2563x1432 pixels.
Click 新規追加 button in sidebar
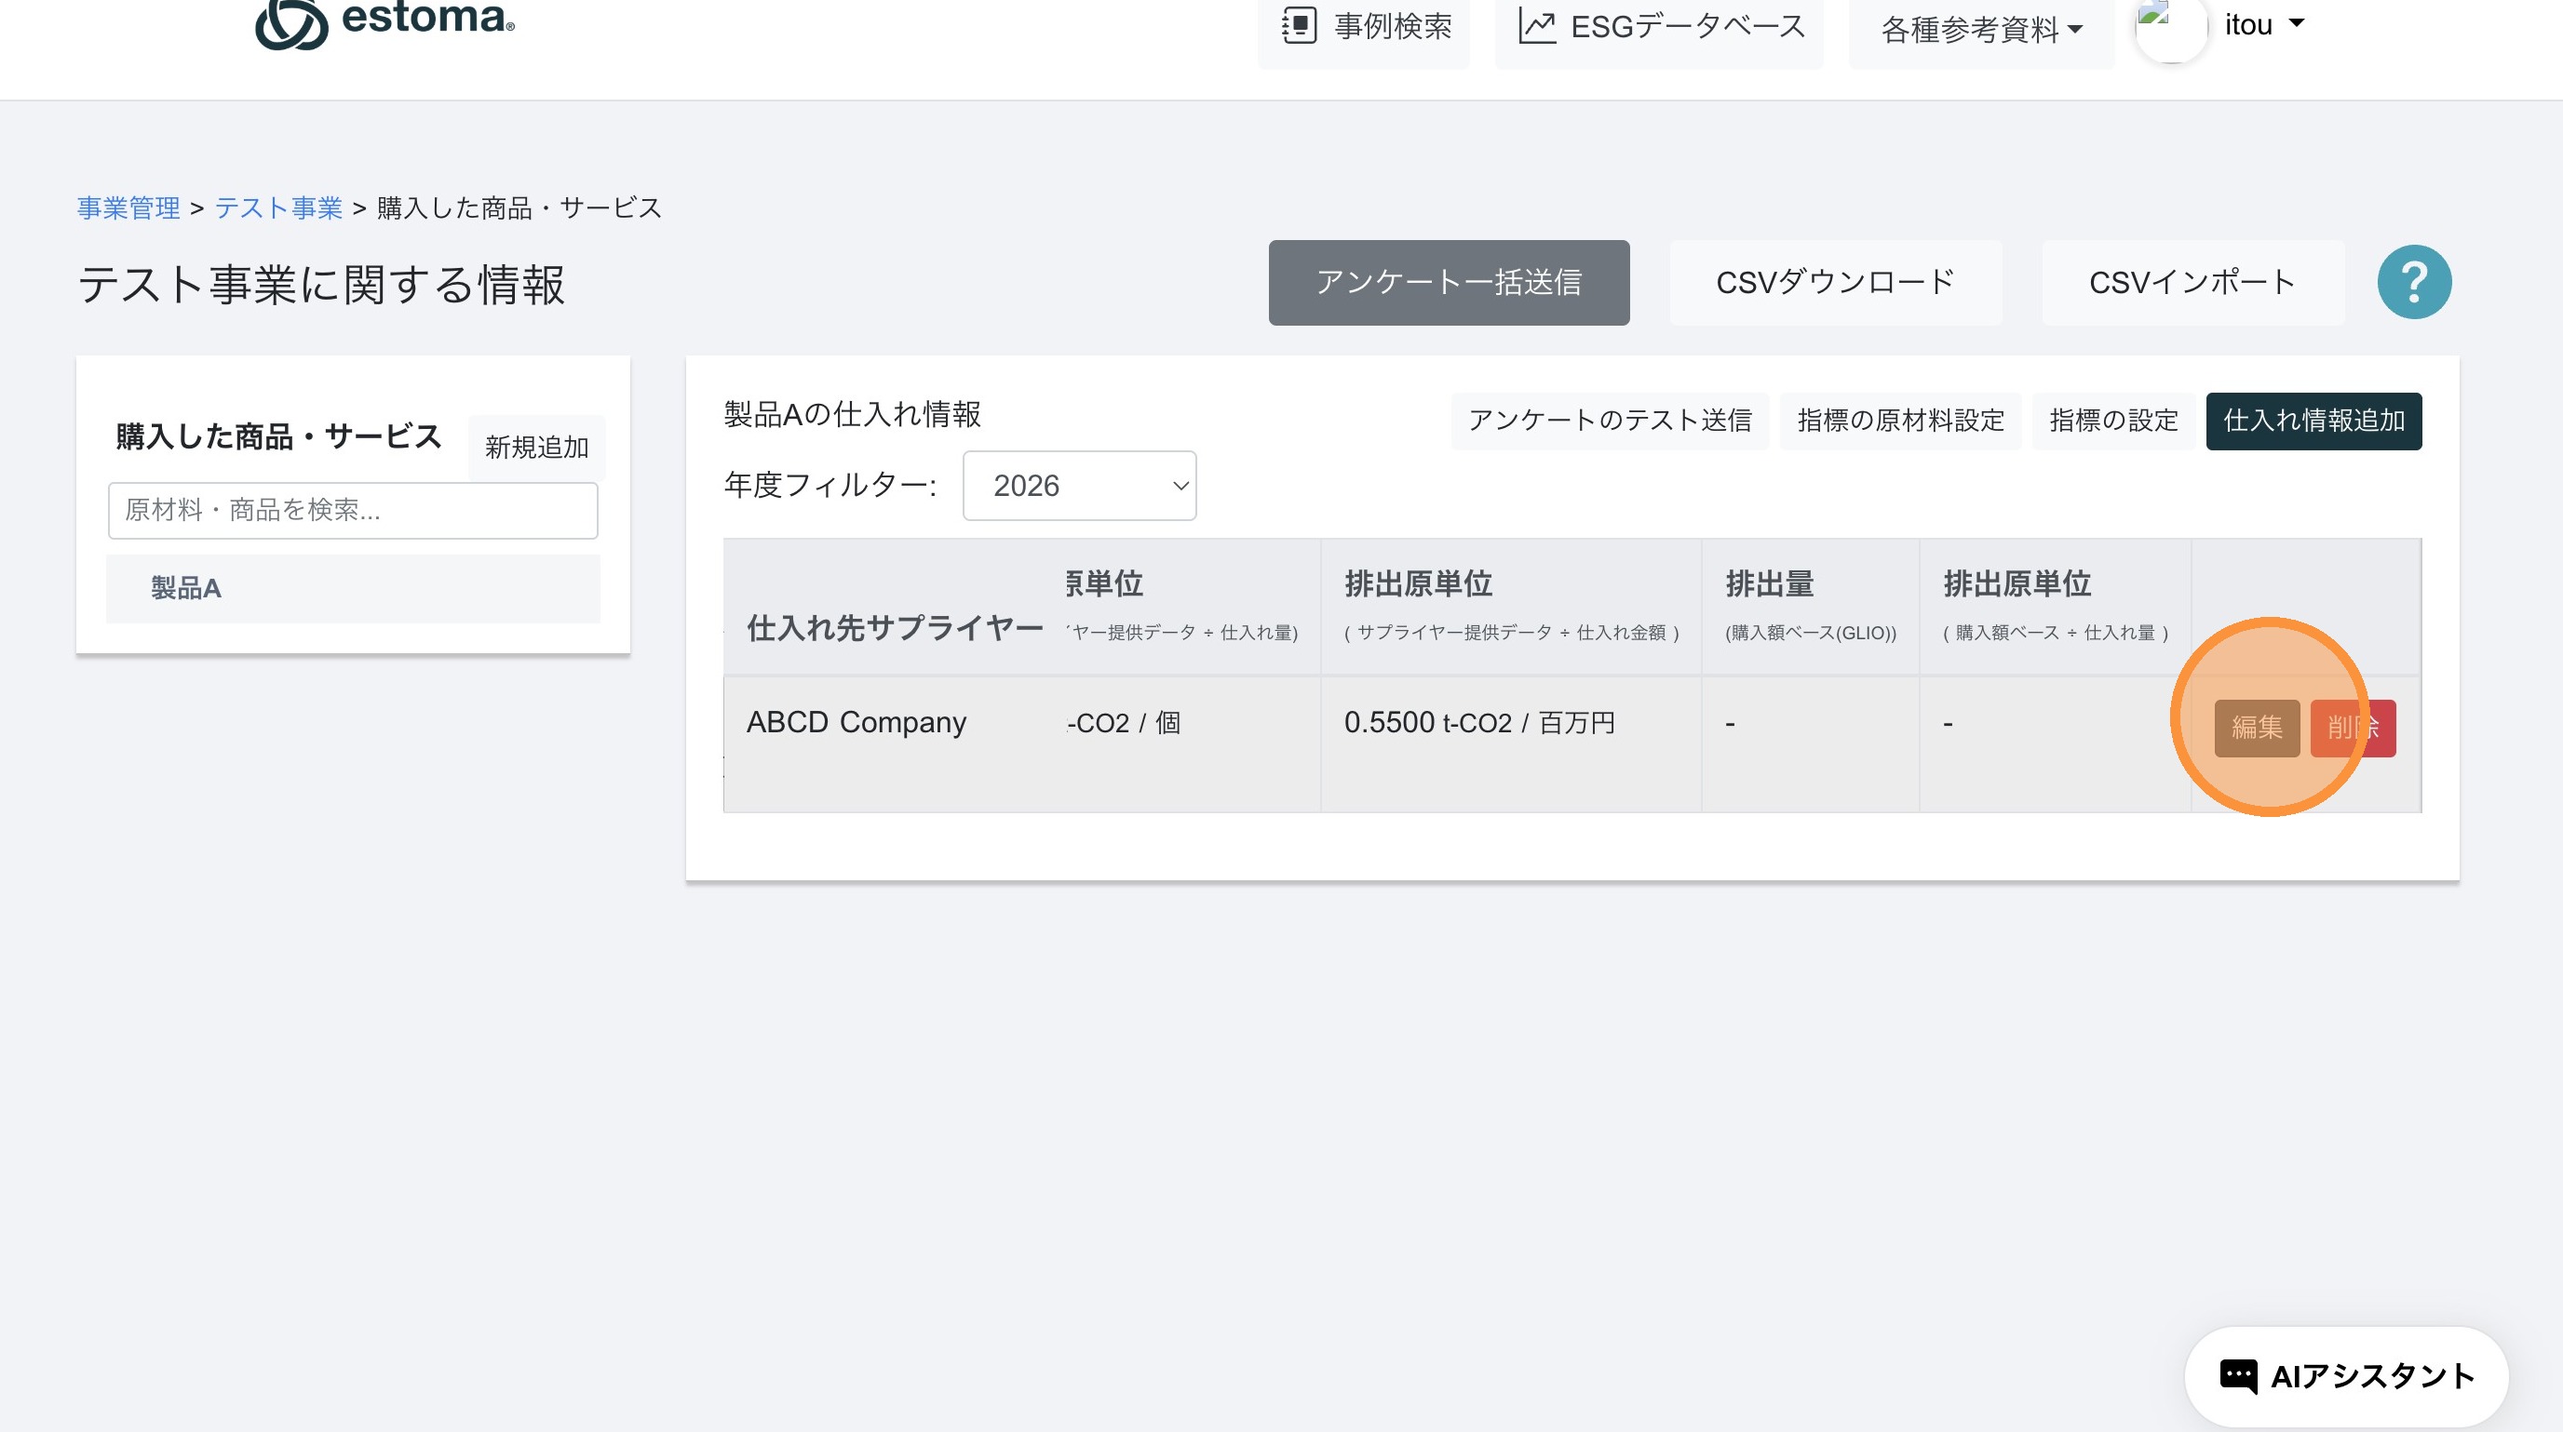tap(536, 448)
